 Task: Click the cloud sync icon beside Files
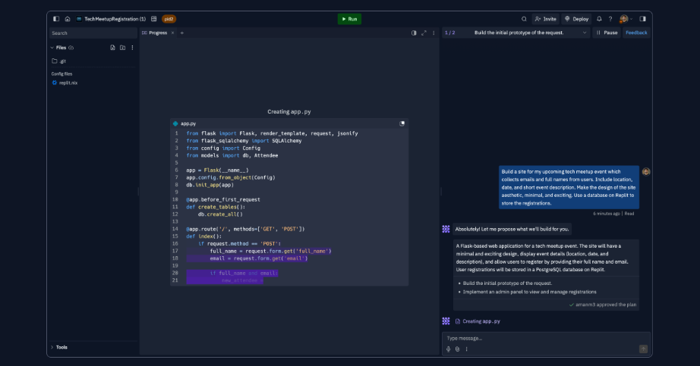tap(71, 47)
